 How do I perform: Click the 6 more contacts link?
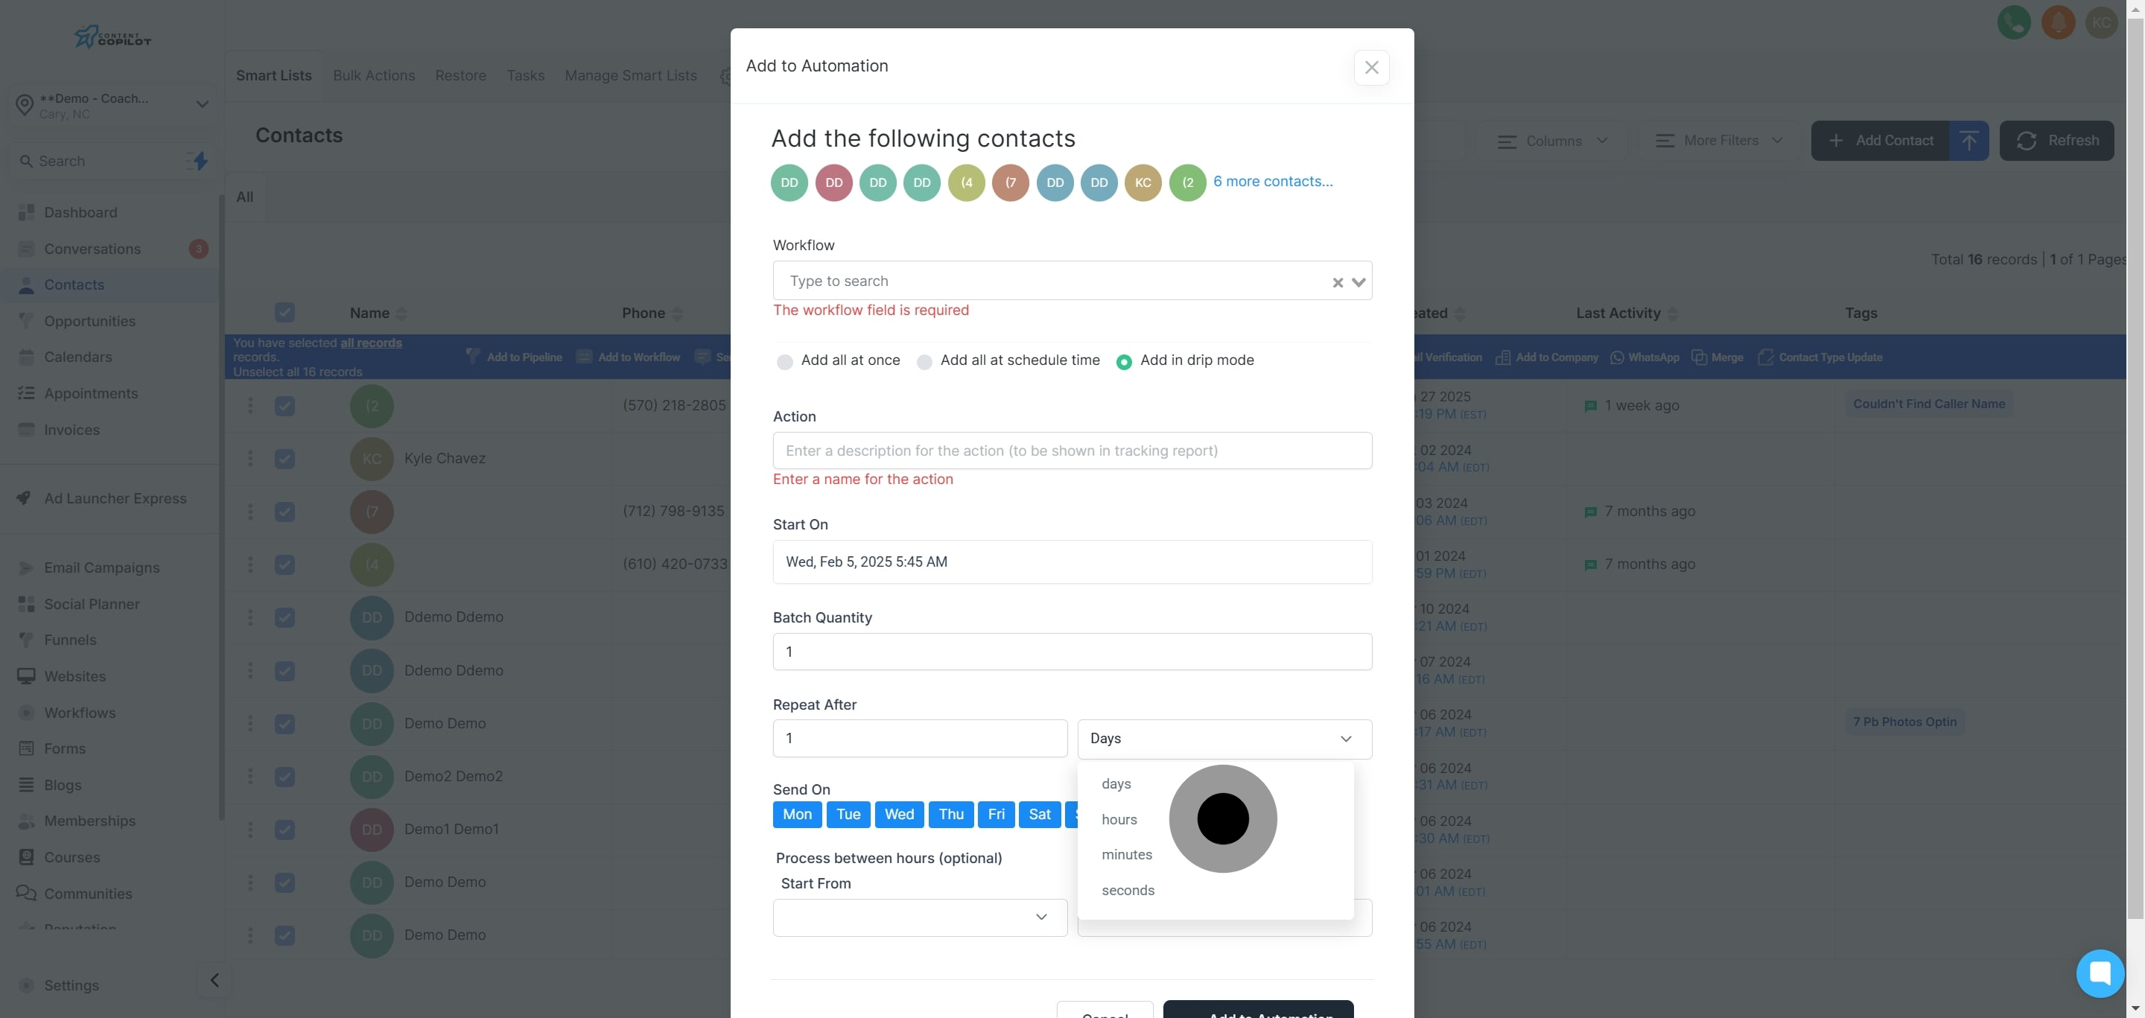click(1272, 182)
